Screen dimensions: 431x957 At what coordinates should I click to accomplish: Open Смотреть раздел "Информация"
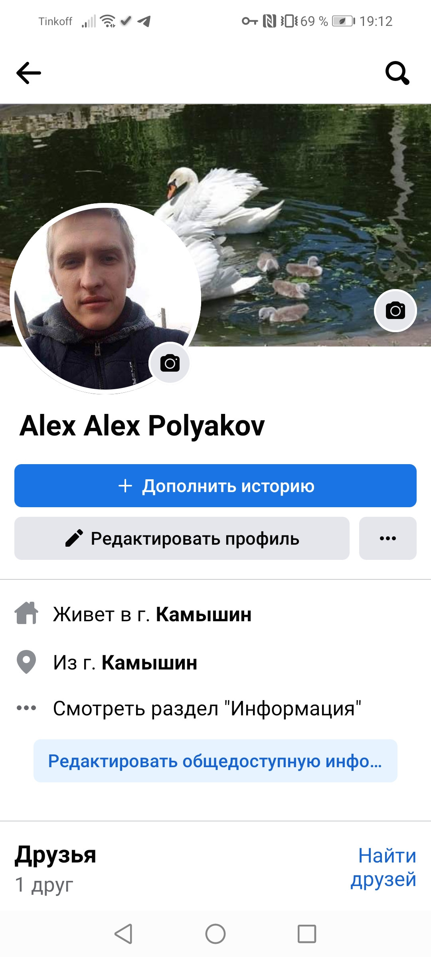[207, 709]
